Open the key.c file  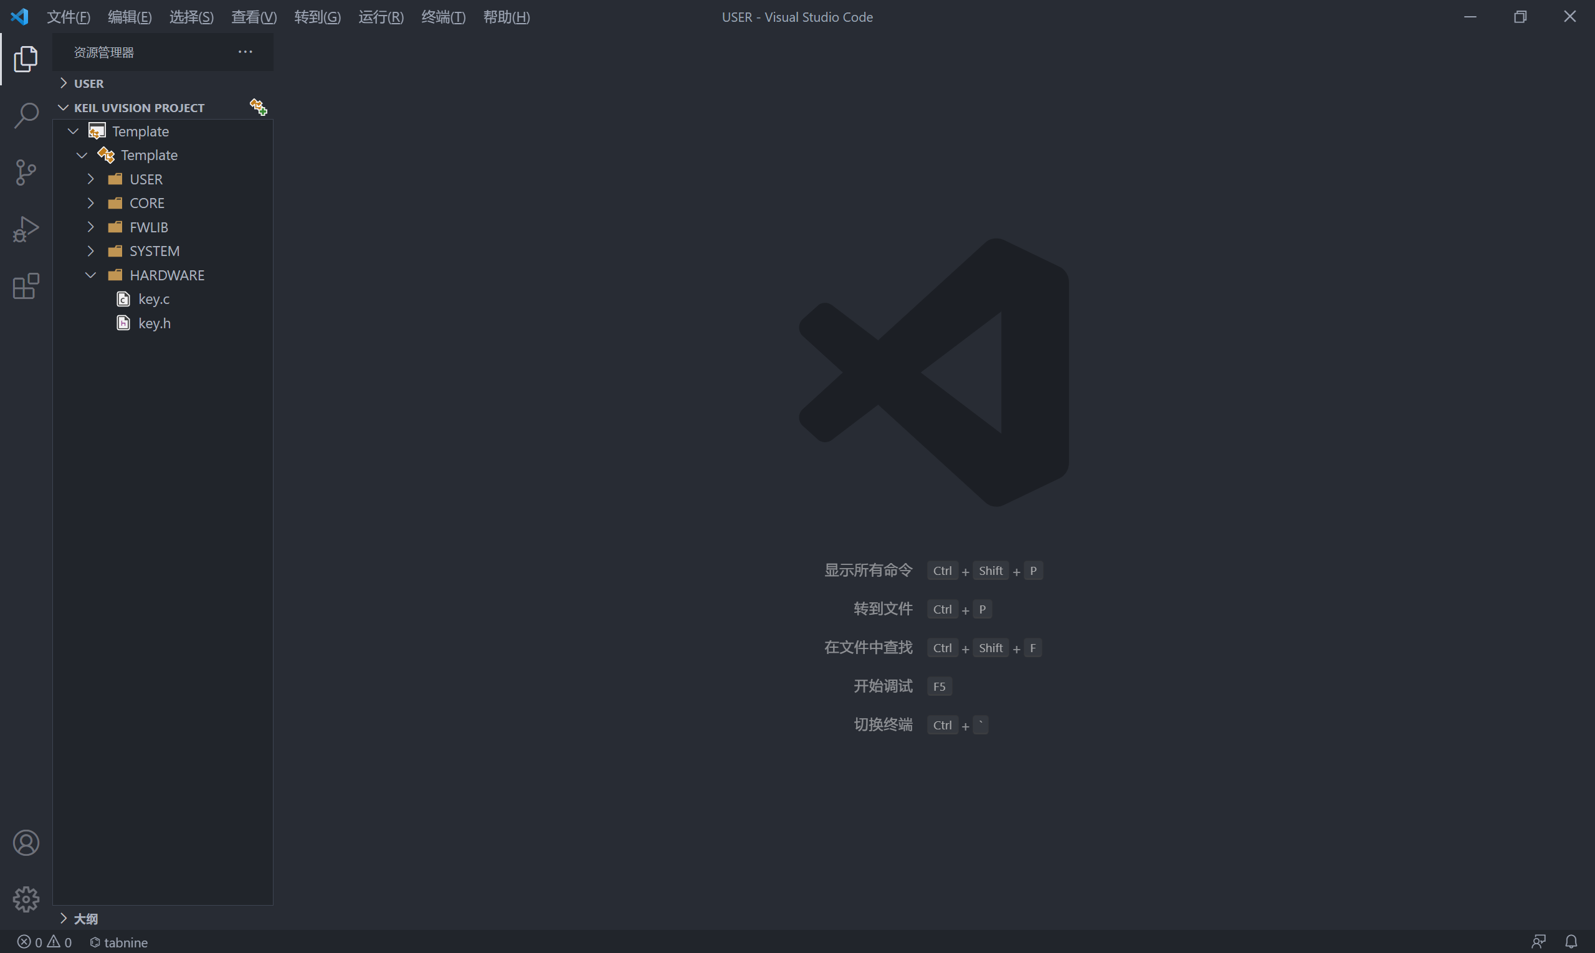click(153, 299)
